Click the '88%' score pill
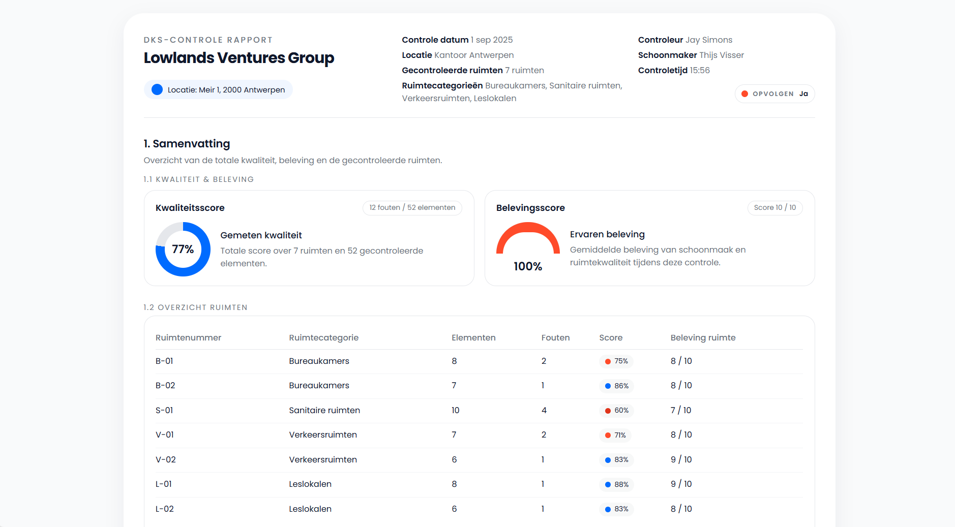The width and height of the screenshot is (955, 527). pos(616,484)
